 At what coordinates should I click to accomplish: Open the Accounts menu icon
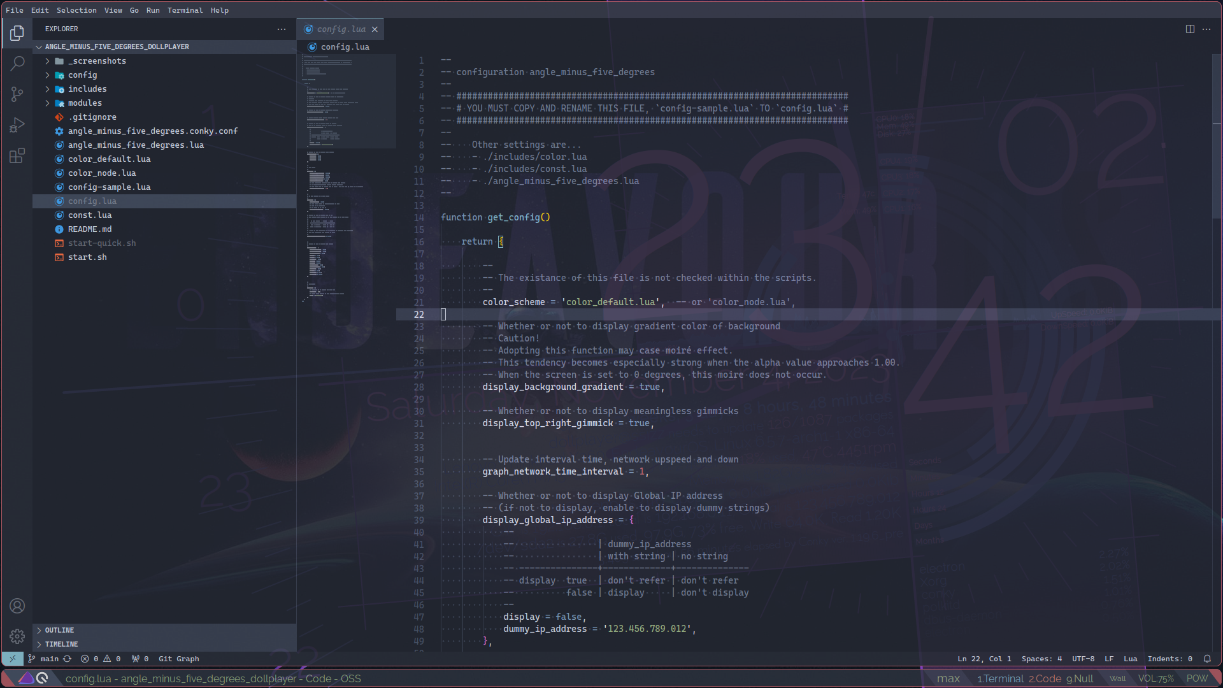pos(17,606)
